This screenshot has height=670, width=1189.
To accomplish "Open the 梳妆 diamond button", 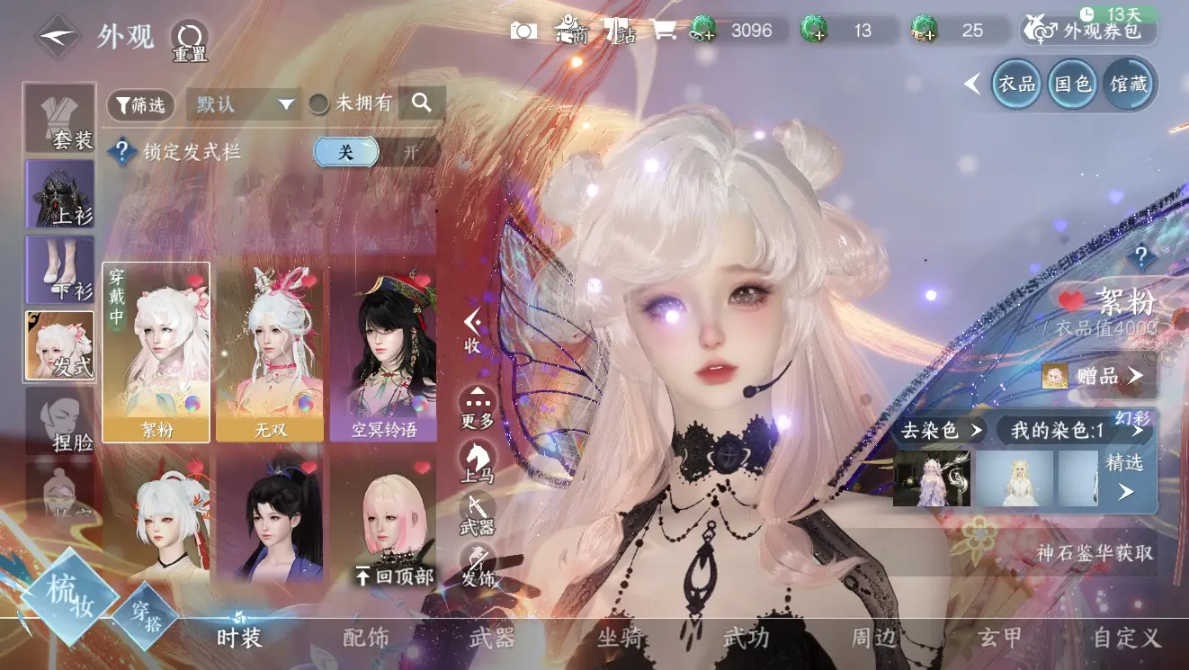I will (69, 597).
